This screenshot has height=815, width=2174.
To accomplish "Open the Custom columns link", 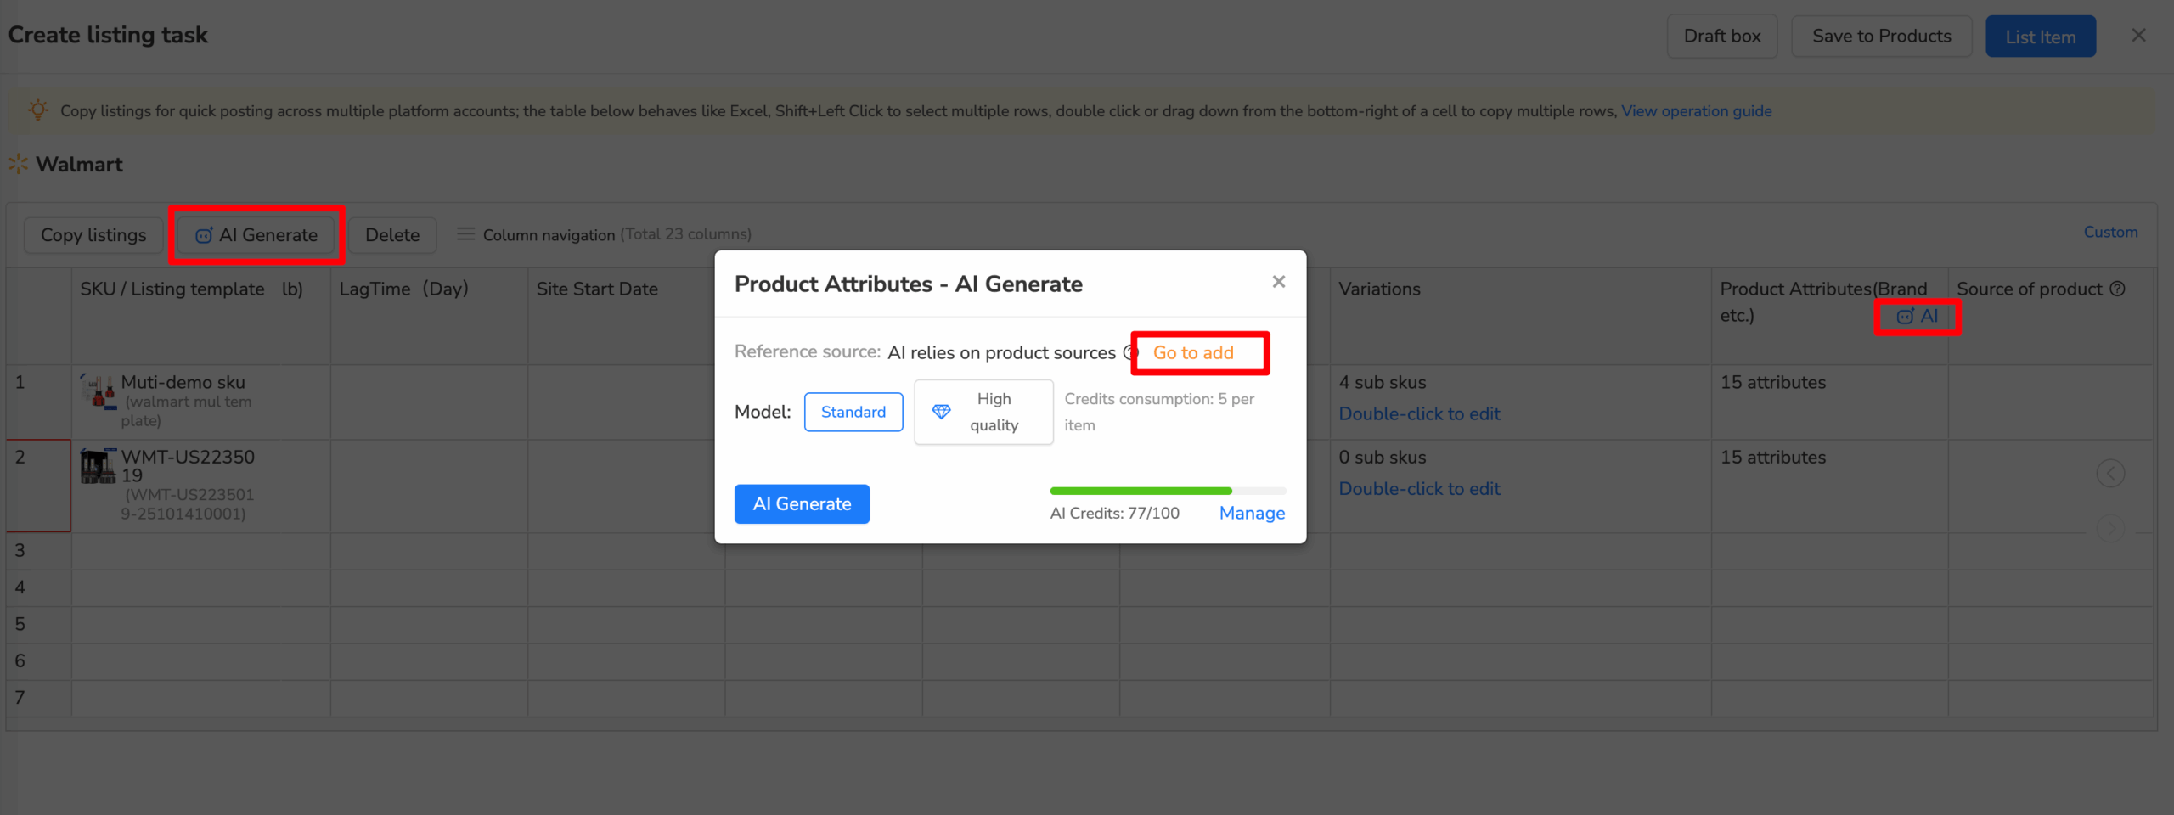I will [x=2110, y=232].
